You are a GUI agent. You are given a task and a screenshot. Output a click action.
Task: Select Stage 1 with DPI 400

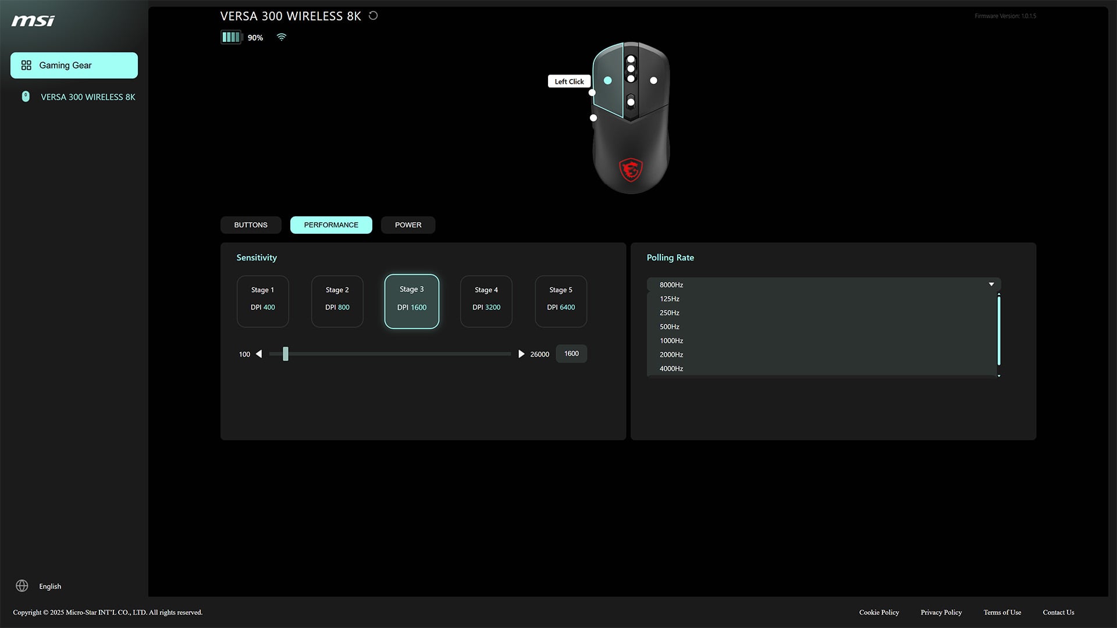coord(262,301)
